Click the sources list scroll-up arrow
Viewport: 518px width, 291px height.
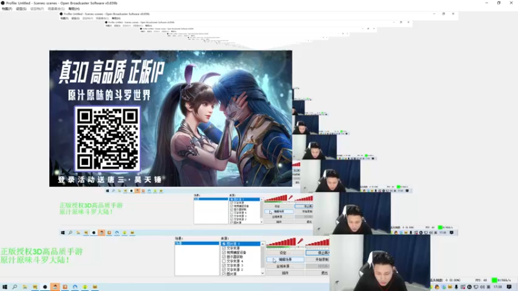click(x=263, y=244)
